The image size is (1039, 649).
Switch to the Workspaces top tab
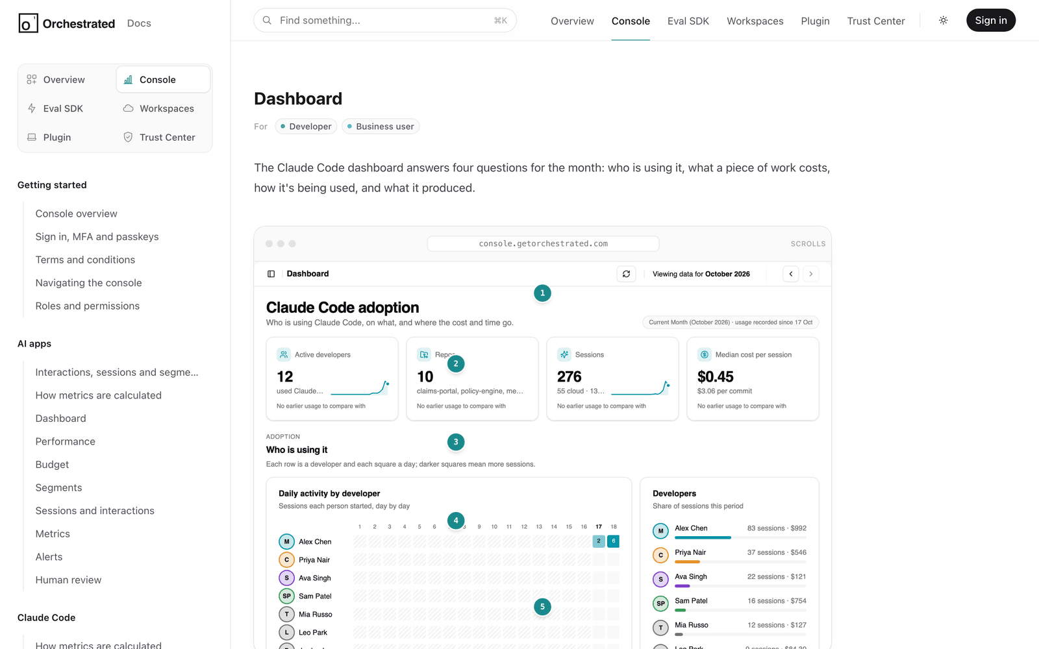coord(755,21)
